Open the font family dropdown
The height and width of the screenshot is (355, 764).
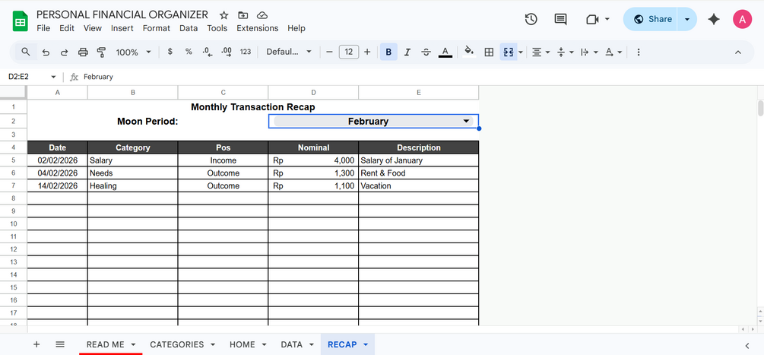[288, 52]
